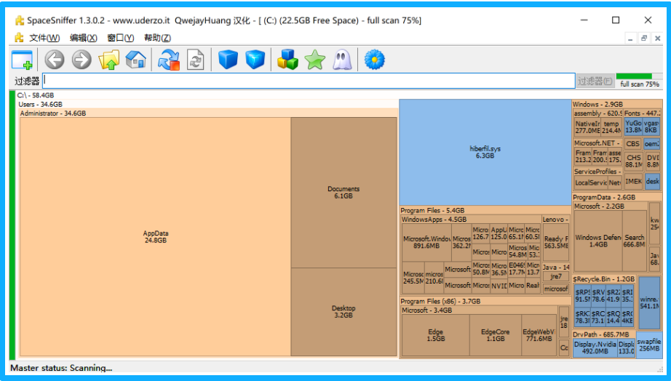Click the 'DrvPath - 685.7MB' header
The height and width of the screenshot is (381, 671).
click(601, 334)
